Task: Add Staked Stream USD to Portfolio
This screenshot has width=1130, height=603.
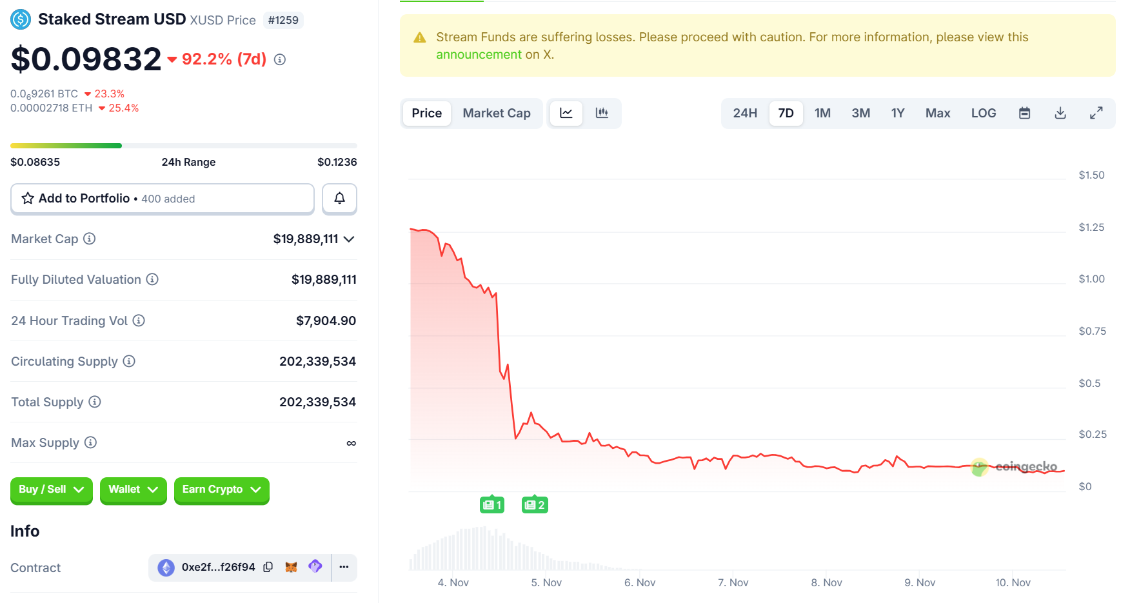Action: (84, 198)
